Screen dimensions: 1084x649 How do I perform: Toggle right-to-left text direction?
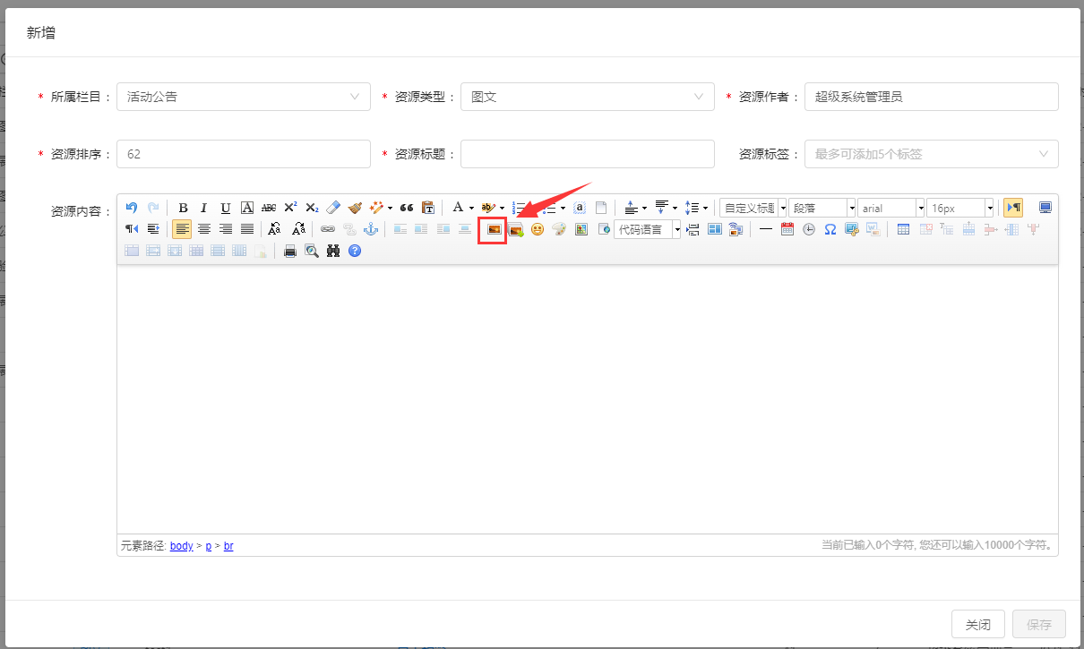[132, 229]
